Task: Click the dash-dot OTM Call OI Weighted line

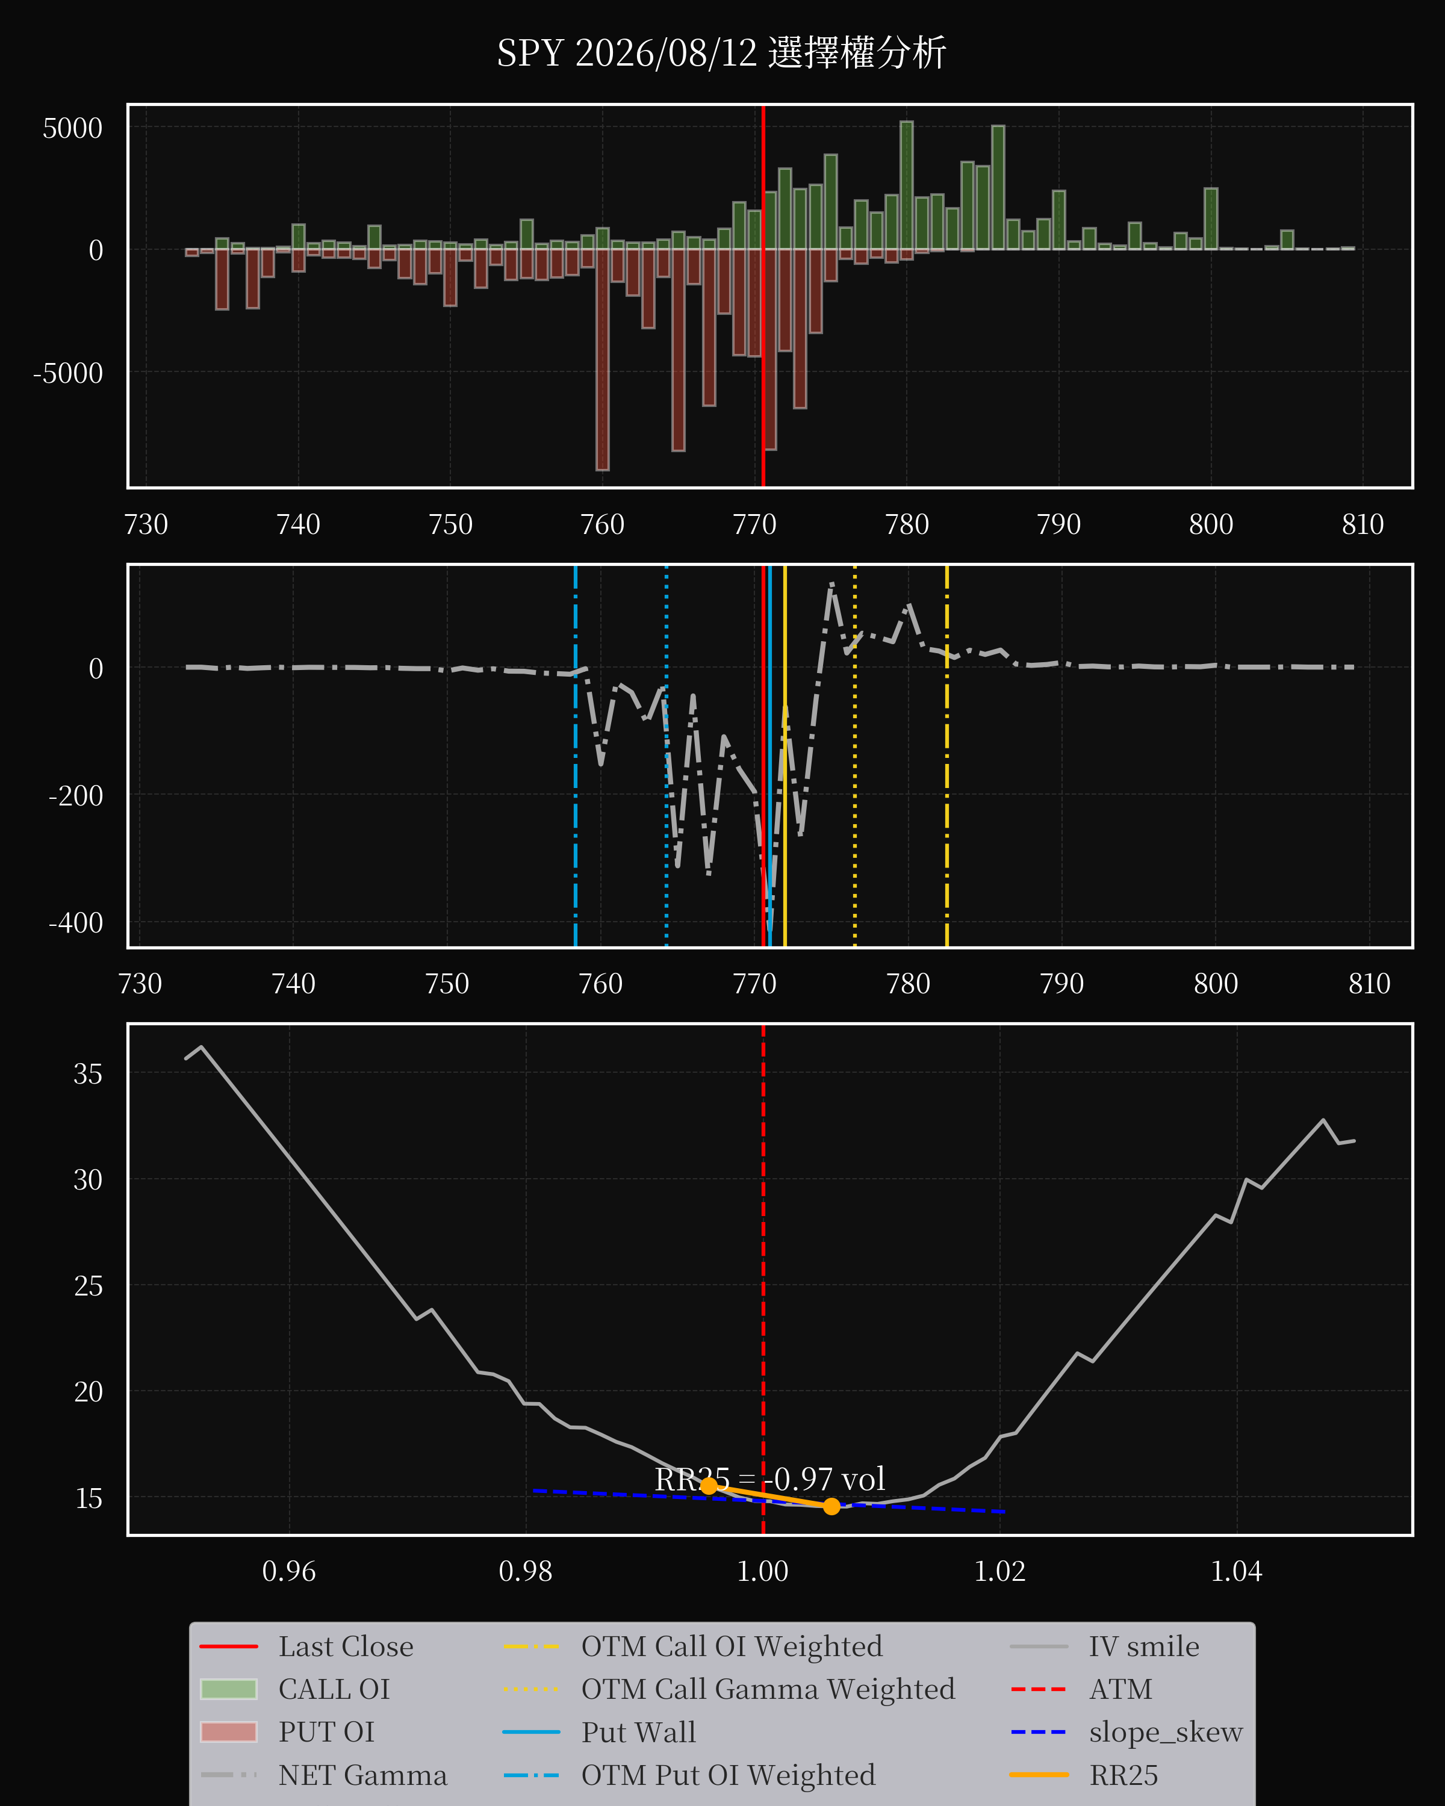Action: pyautogui.click(x=946, y=756)
